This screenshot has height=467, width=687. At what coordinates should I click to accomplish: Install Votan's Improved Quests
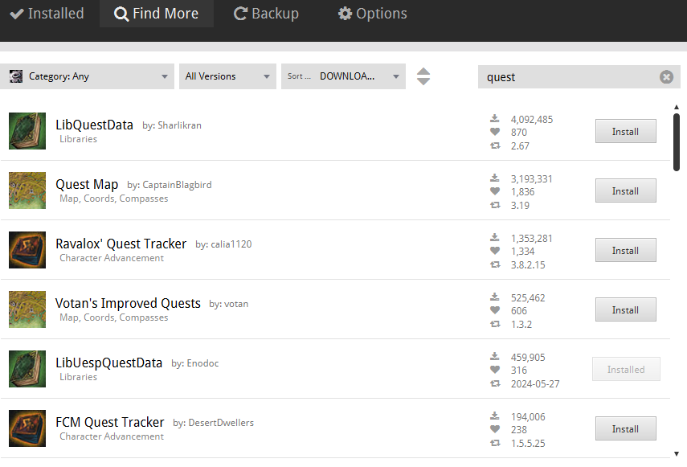pyautogui.click(x=625, y=309)
